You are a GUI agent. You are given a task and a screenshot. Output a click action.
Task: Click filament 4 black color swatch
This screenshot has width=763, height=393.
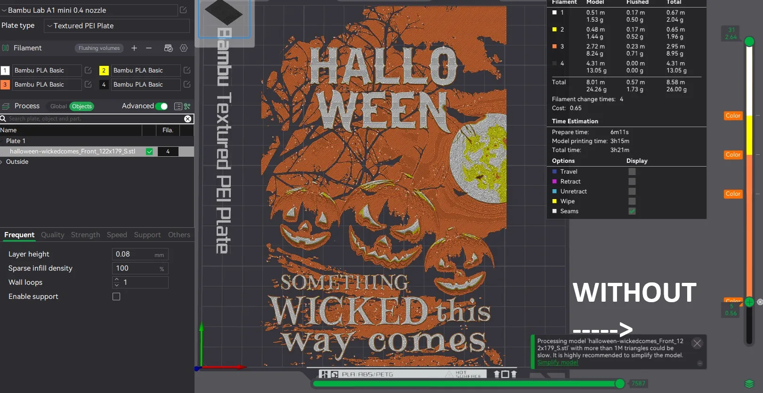pyautogui.click(x=104, y=85)
